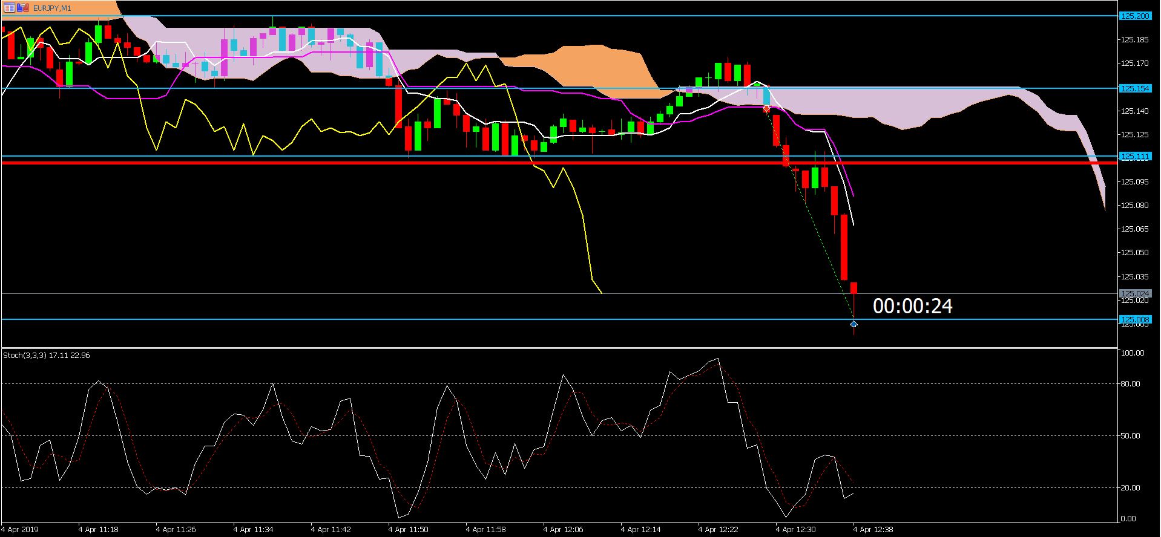Screen dimensions: 1161x537
Task: Click the 125.050 price scale value
Action: (x=1135, y=252)
